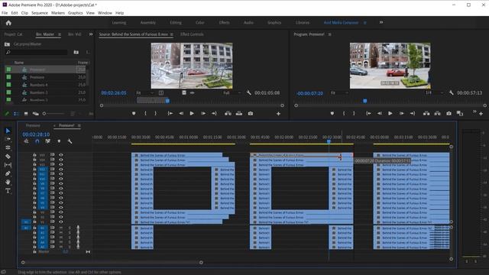Select the Slip tool
Image resolution: width=489 pixels, height=275 pixels.
(8, 165)
